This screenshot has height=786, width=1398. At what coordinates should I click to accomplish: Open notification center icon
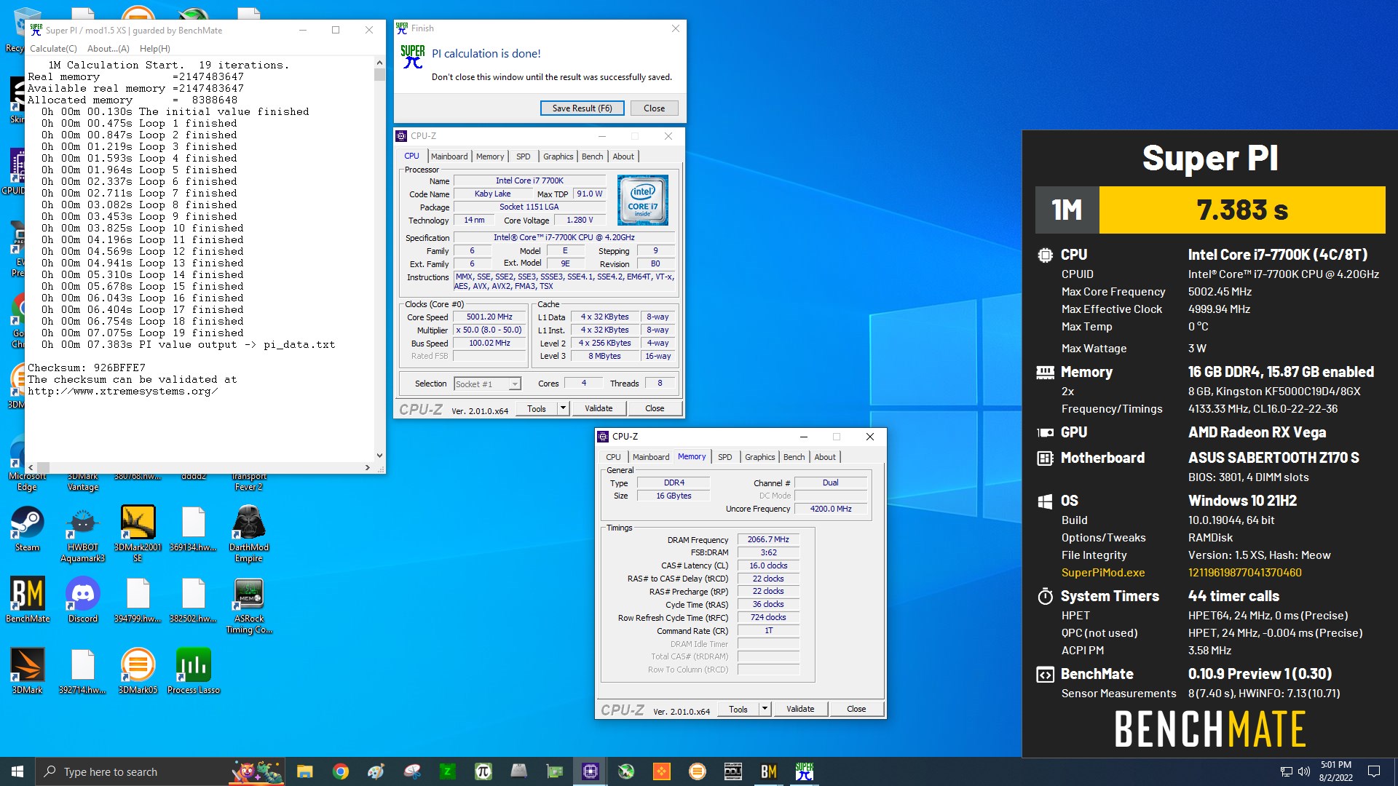pos(1374,771)
